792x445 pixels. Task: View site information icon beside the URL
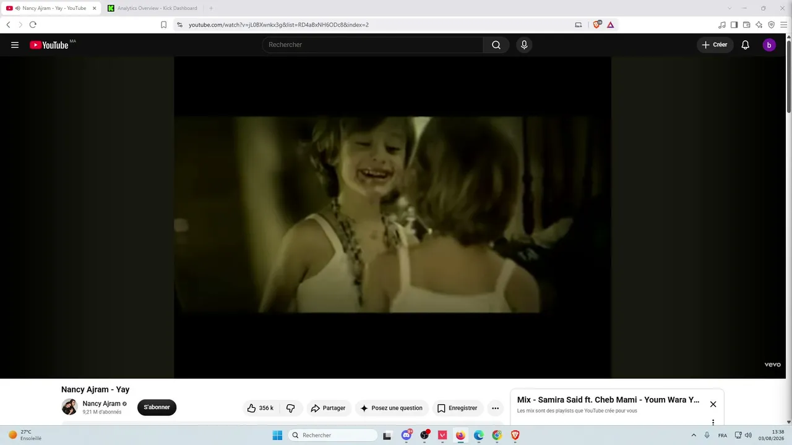point(179,25)
